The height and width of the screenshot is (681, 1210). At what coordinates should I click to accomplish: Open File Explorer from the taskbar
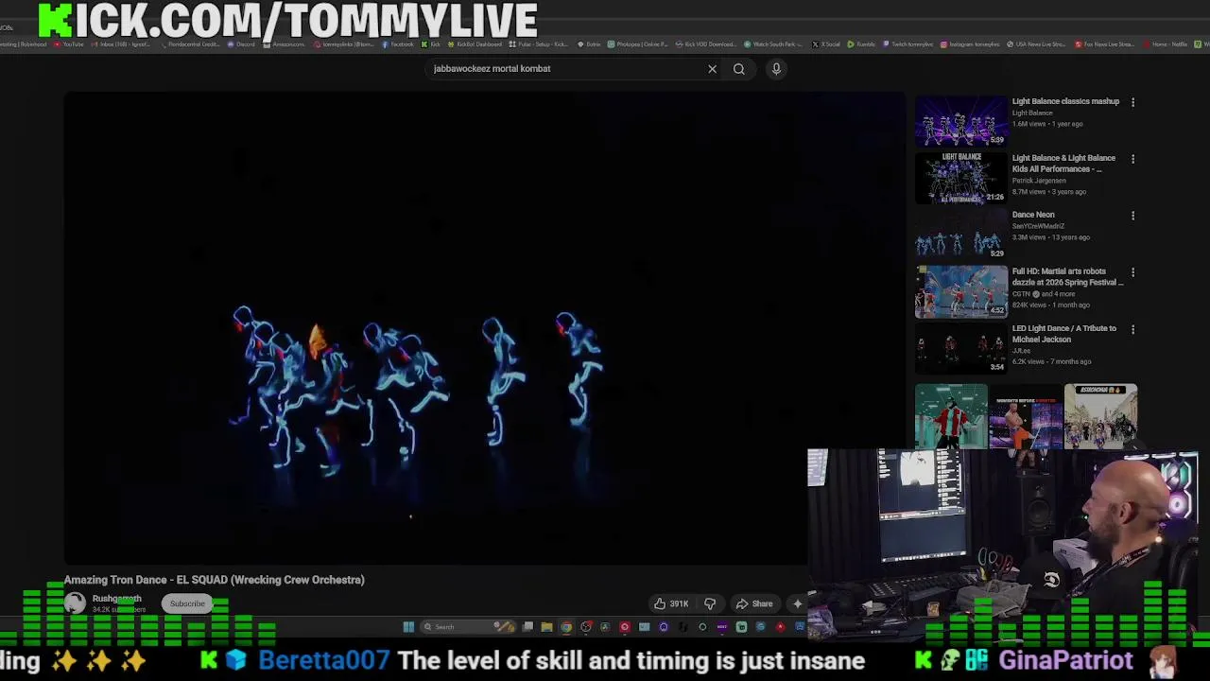pyautogui.click(x=546, y=626)
